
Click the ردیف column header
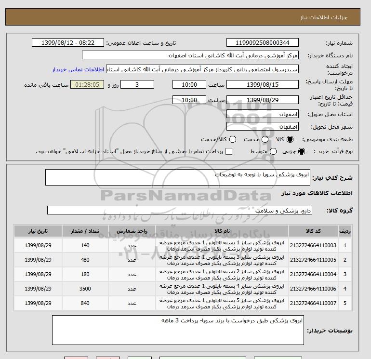(344, 231)
